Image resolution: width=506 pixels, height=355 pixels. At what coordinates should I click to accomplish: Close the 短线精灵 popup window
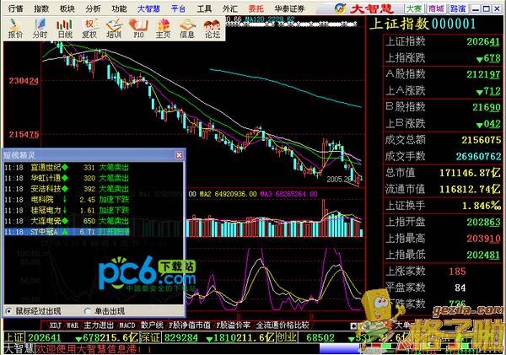pyautogui.click(x=179, y=155)
